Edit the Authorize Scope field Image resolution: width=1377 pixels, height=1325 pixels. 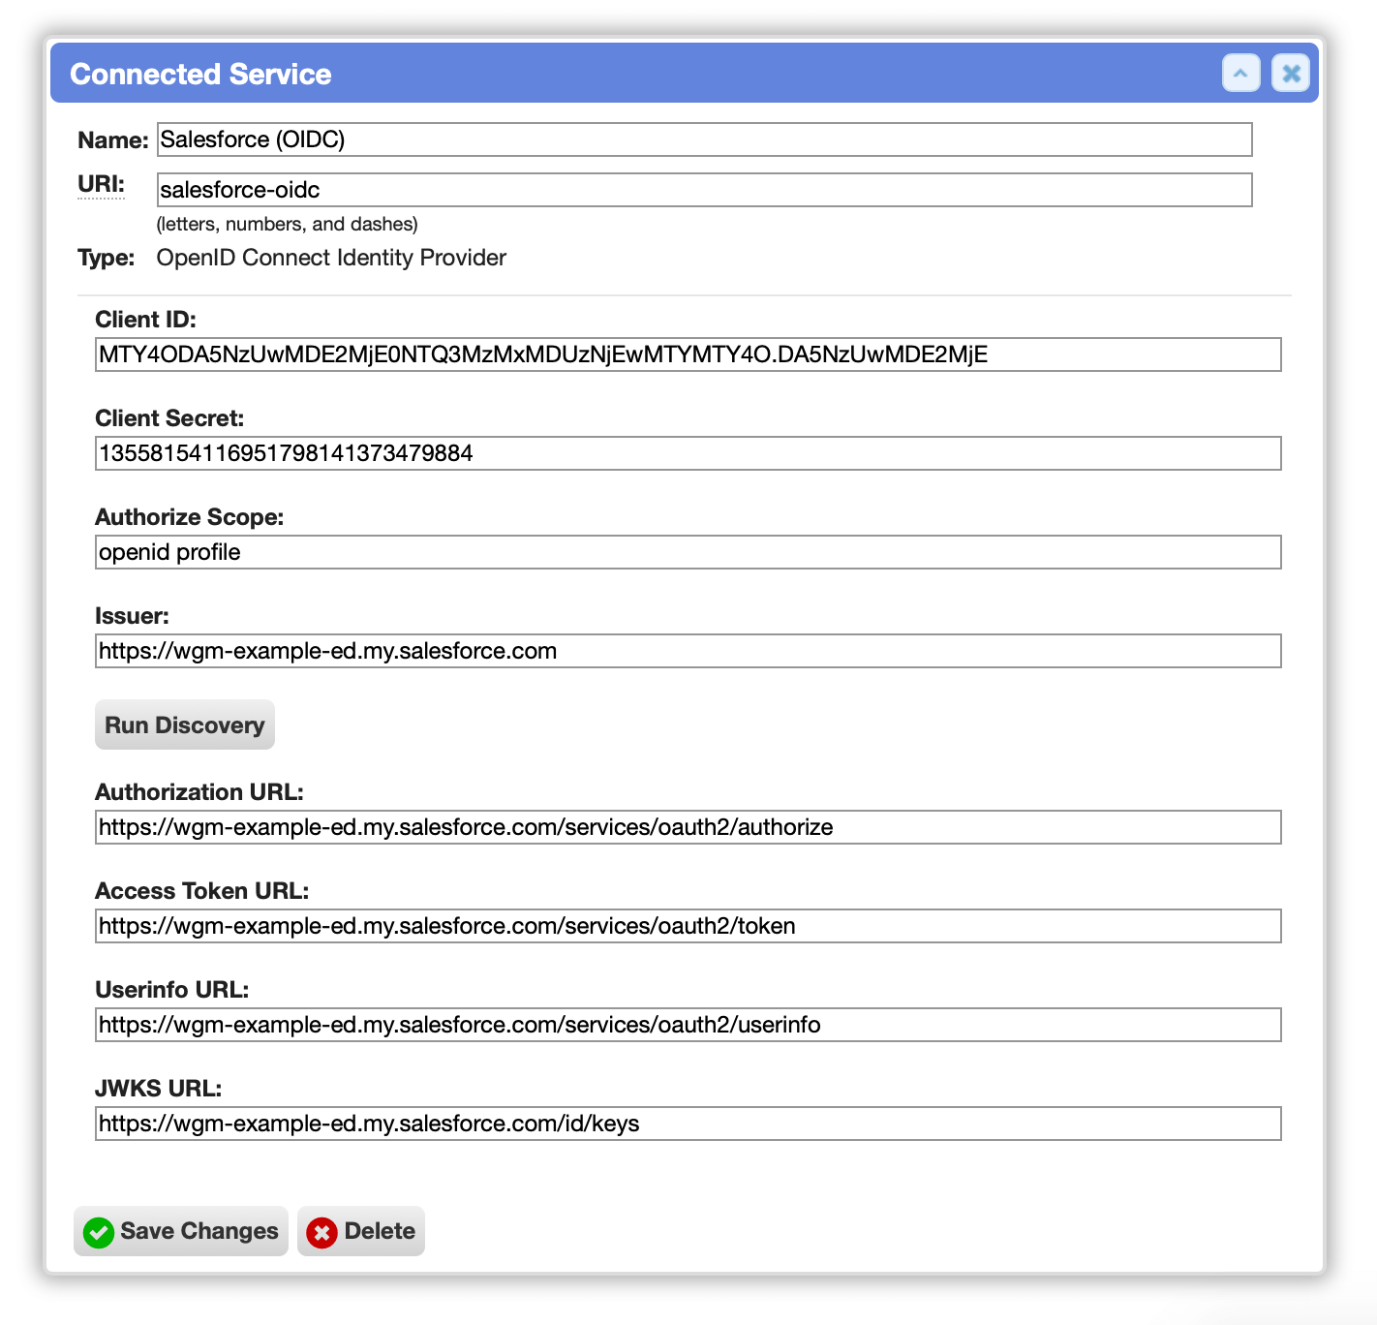click(x=688, y=552)
